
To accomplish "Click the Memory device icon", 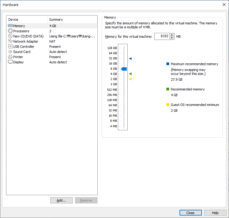I will [x=10, y=26].
